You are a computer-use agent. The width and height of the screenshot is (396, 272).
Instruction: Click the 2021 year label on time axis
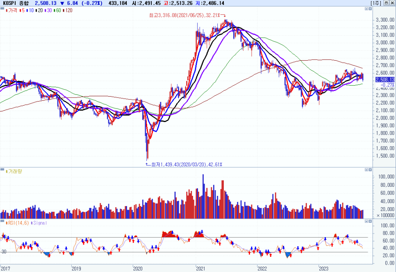pyautogui.click(x=200, y=268)
